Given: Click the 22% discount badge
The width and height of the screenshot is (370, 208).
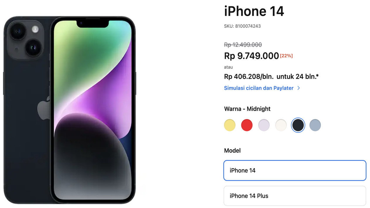Looking at the screenshot, I should tap(286, 56).
